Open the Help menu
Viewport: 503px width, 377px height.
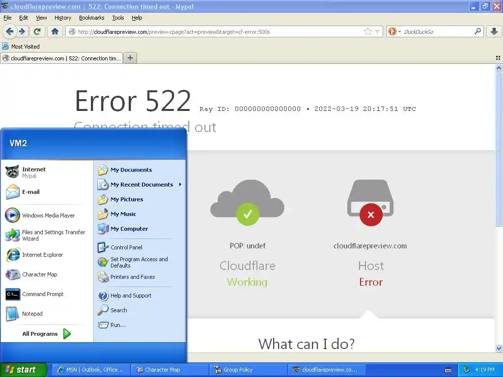(137, 18)
